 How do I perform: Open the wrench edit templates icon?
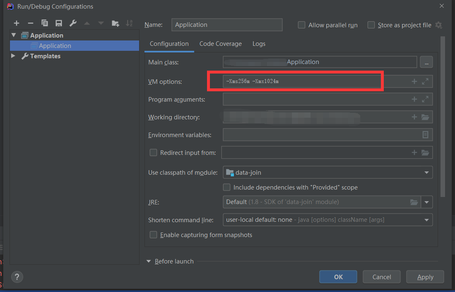[x=73, y=23]
